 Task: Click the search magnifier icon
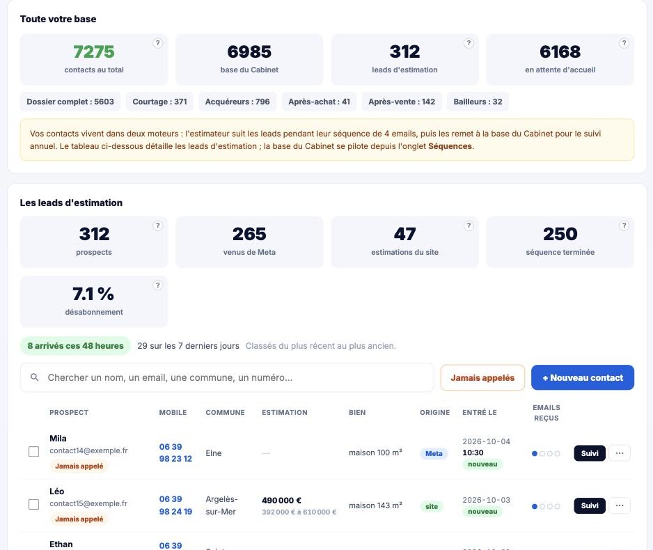click(x=35, y=377)
